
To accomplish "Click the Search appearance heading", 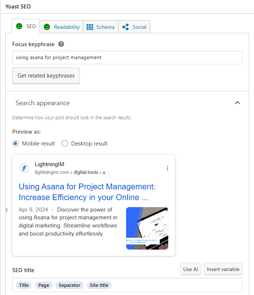I will click(43, 103).
